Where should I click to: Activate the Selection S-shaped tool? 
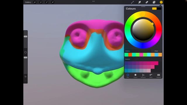click(x=47, y=2)
